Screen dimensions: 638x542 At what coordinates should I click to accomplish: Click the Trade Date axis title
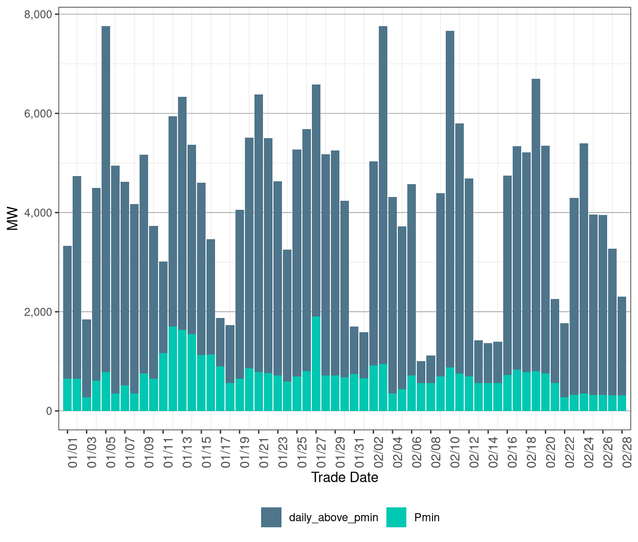point(345,477)
